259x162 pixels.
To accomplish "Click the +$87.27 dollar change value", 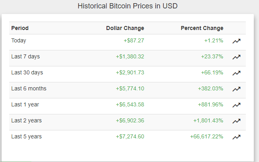I will (134, 40).
